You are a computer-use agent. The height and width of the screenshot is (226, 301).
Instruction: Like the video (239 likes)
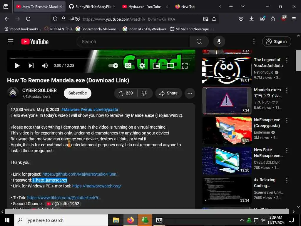point(126,93)
